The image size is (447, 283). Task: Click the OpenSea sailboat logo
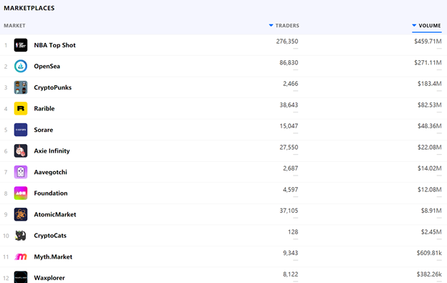click(21, 66)
